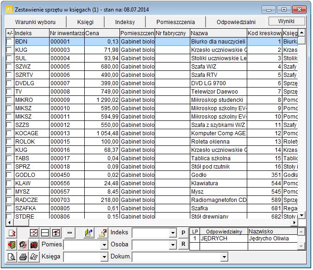Click the select-all checkmarks icon
This screenshot has width=313, height=270.
point(33,233)
